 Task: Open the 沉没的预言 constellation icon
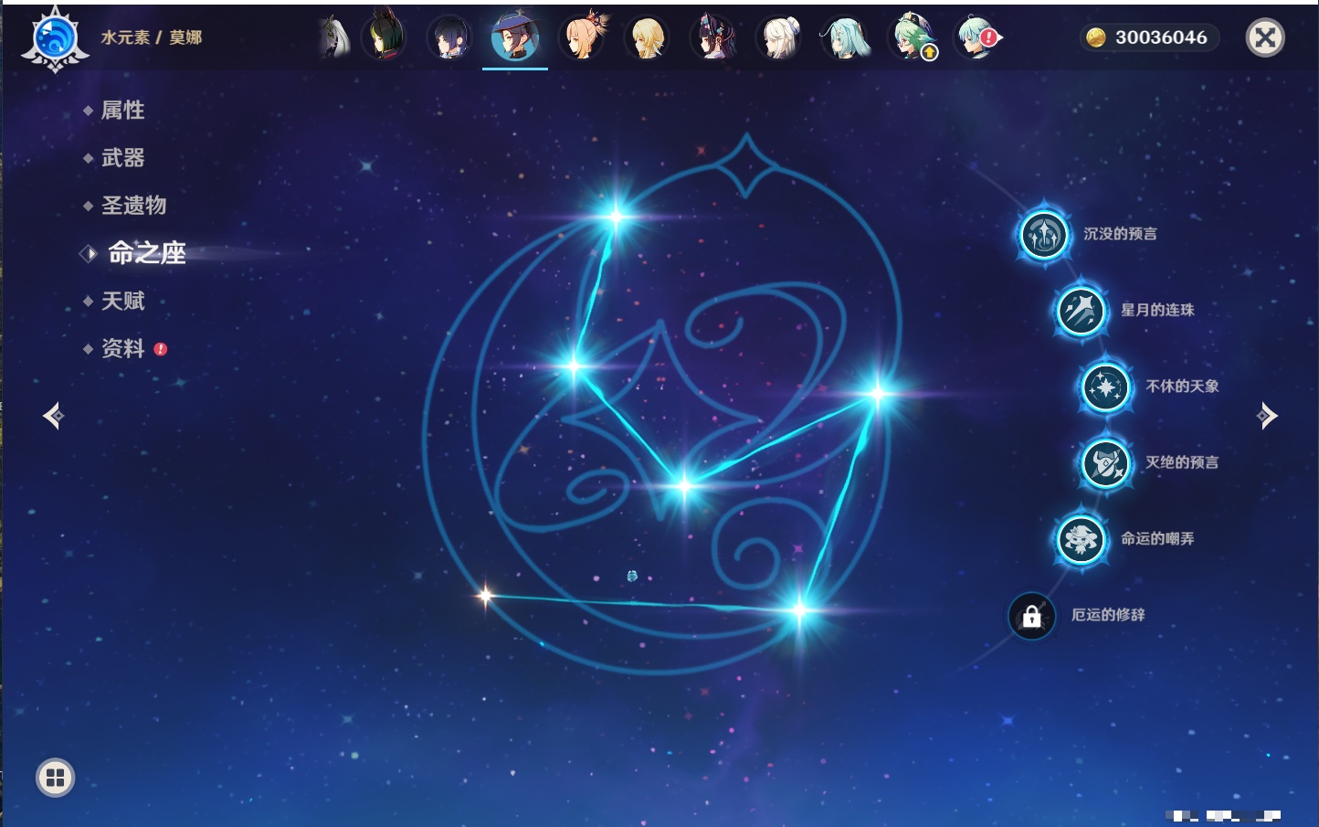click(x=1044, y=235)
